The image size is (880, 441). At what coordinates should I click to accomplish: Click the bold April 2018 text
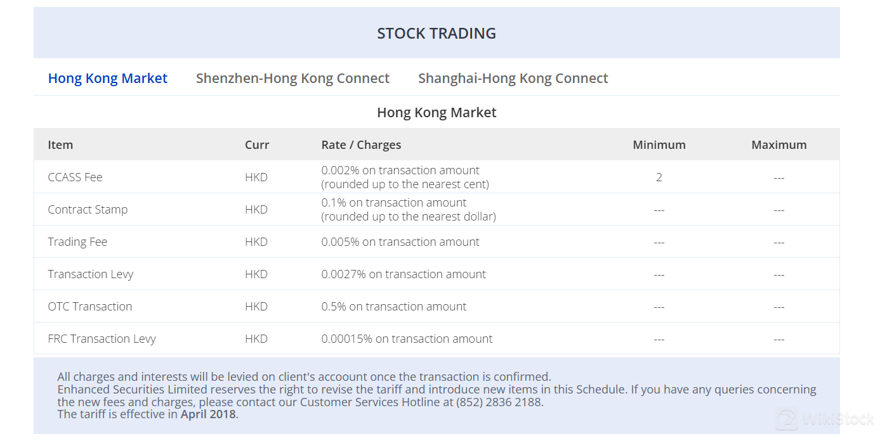pos(208,414)
